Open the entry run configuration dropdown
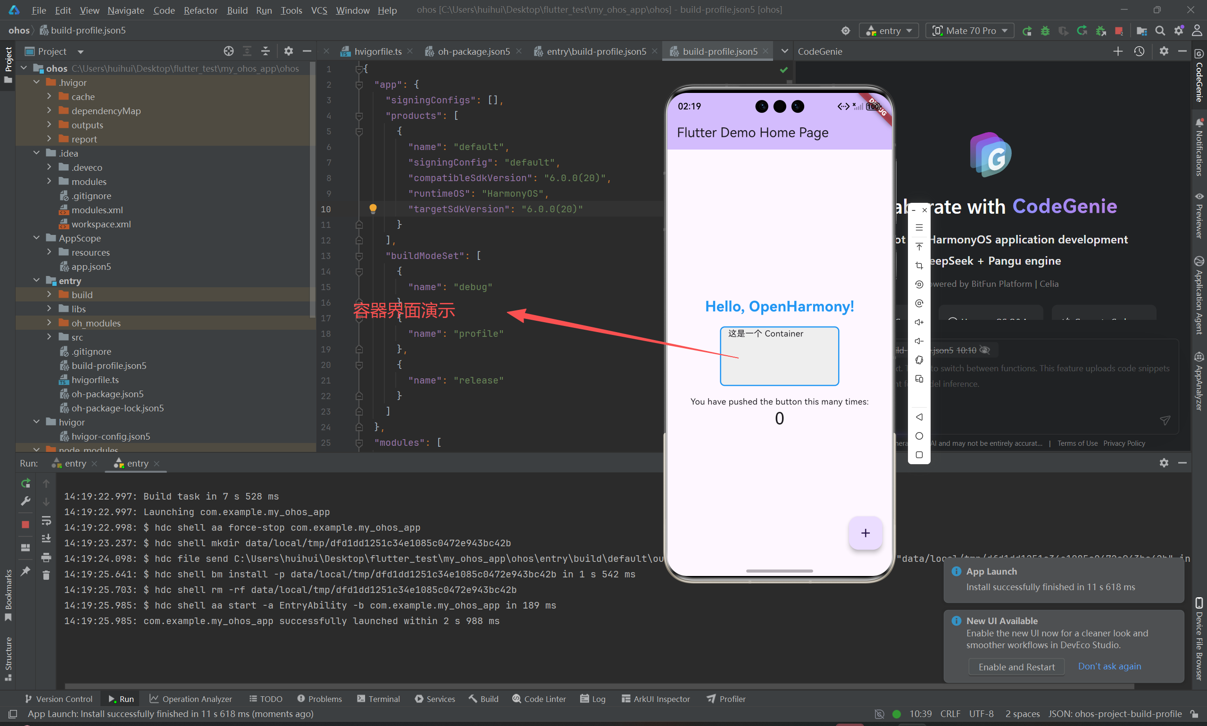 [889, 31]
